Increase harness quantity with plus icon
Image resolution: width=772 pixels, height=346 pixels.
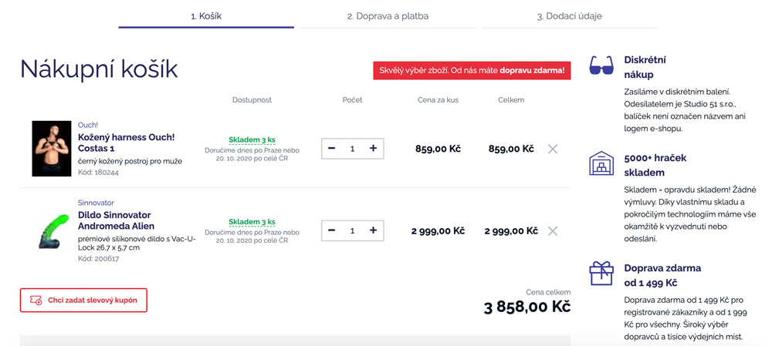tap(373, 149)
